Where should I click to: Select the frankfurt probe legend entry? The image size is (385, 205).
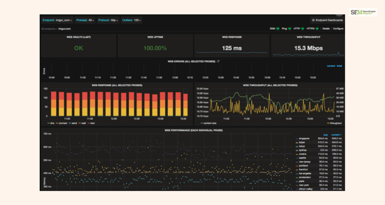303,169
